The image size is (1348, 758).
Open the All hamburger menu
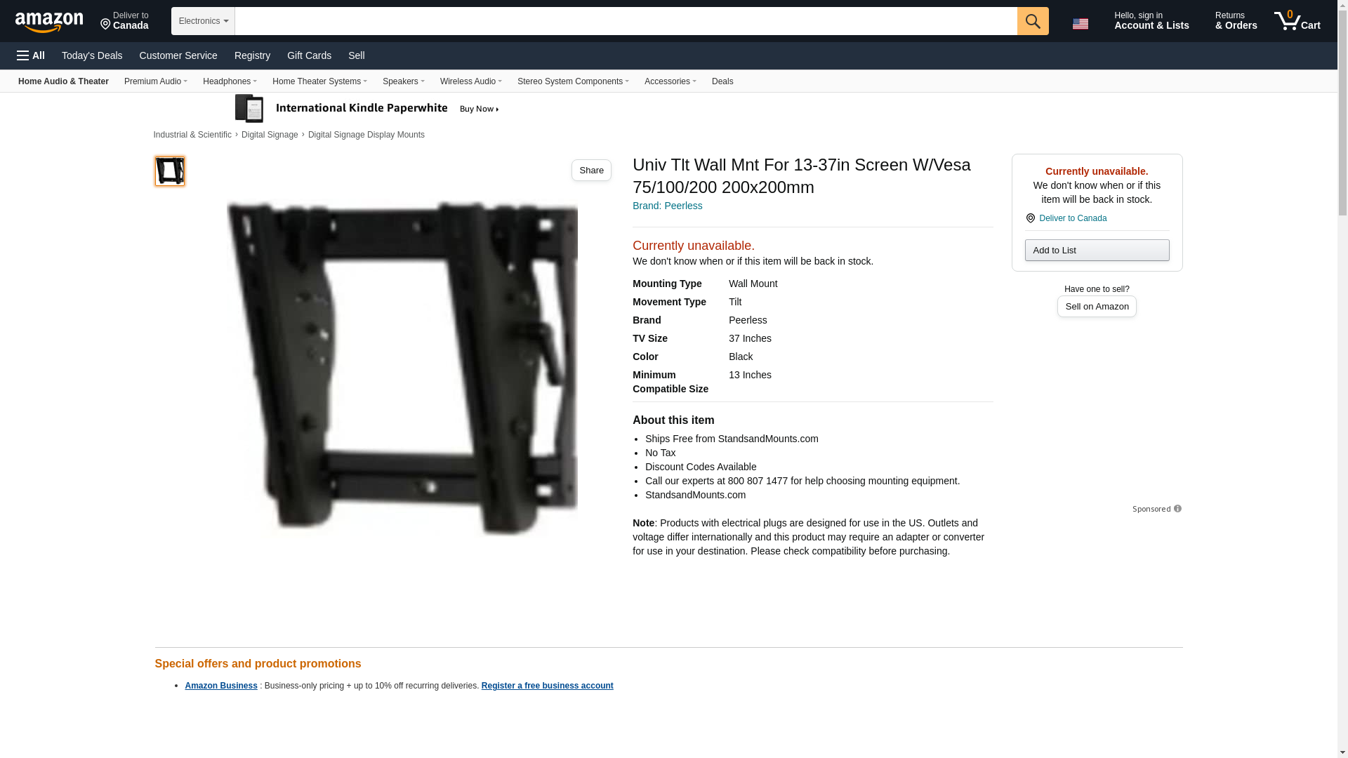[x=31, y=55]
